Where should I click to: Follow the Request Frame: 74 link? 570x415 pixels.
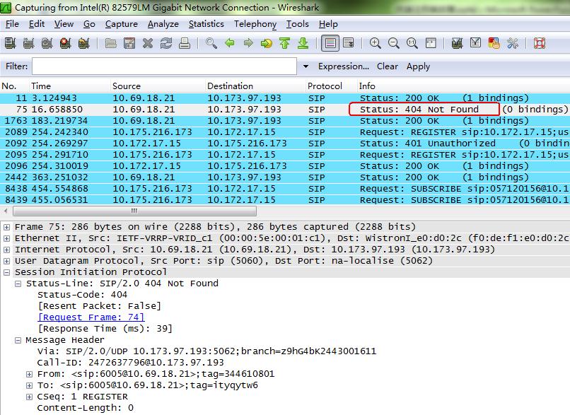tap(91, 317)
